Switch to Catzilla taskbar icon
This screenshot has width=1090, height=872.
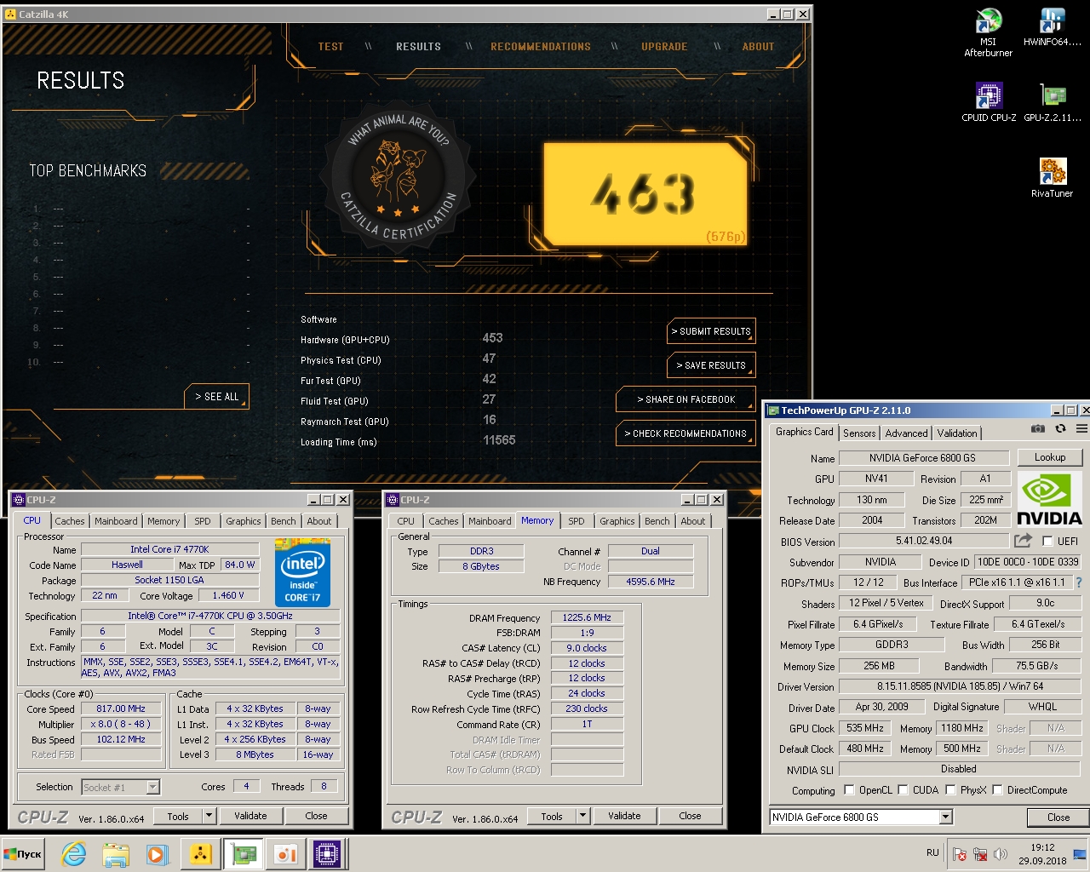coord(201,854)
